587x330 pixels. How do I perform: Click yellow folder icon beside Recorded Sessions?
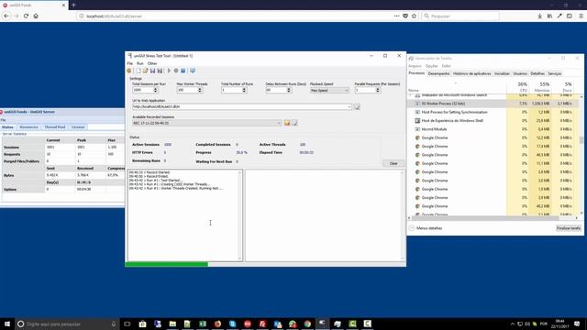(287, 123)
